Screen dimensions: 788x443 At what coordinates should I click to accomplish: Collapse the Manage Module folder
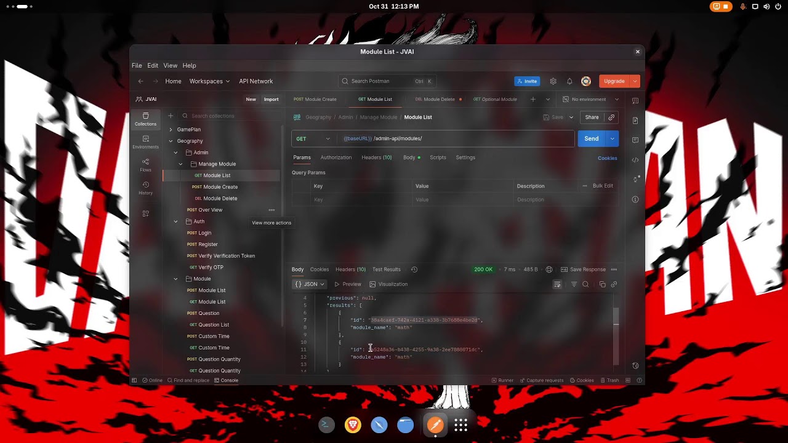pyautogui.click(x=181, y=164)
